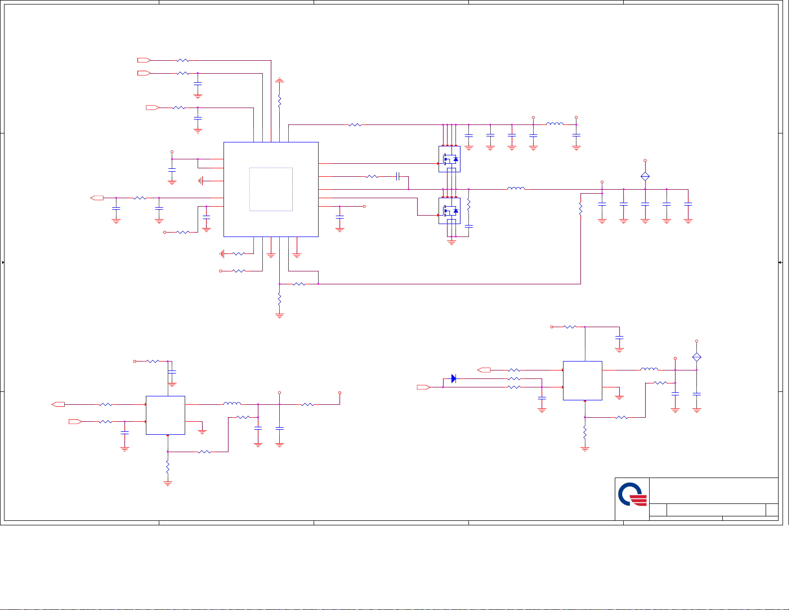789x610 pixels.
Task: Select the large central IC block
Action: click(271, 189)
